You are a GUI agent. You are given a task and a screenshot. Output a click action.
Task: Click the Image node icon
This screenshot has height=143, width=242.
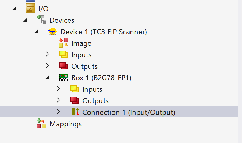pyautogui.click(x=63, y=43)
